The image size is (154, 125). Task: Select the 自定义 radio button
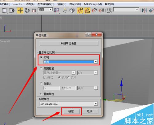click(x=41, y=84)
